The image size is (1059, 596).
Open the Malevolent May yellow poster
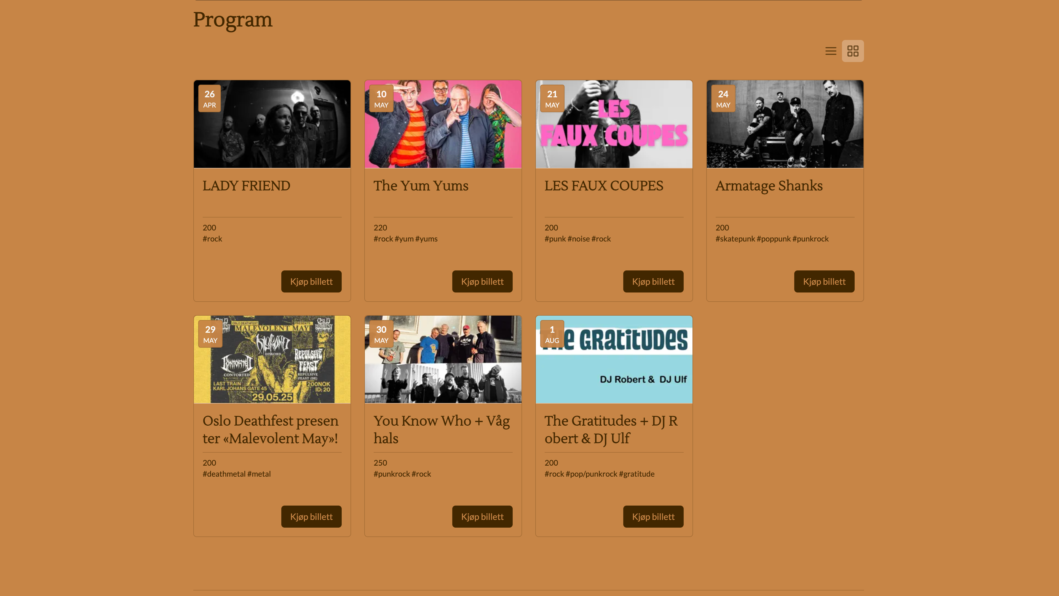[x=272, y=360]
